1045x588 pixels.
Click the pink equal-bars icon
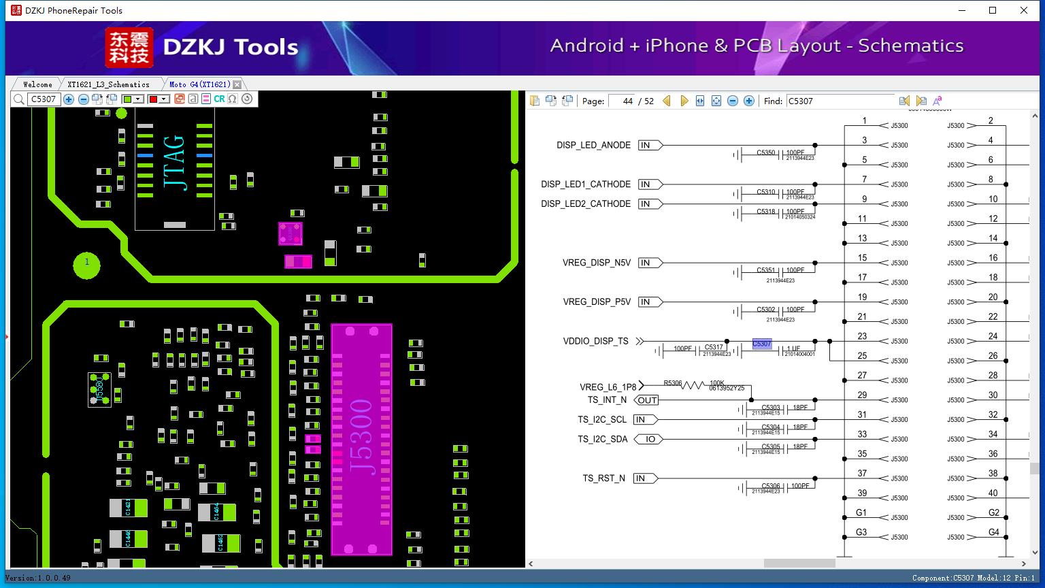pos(206,99)
